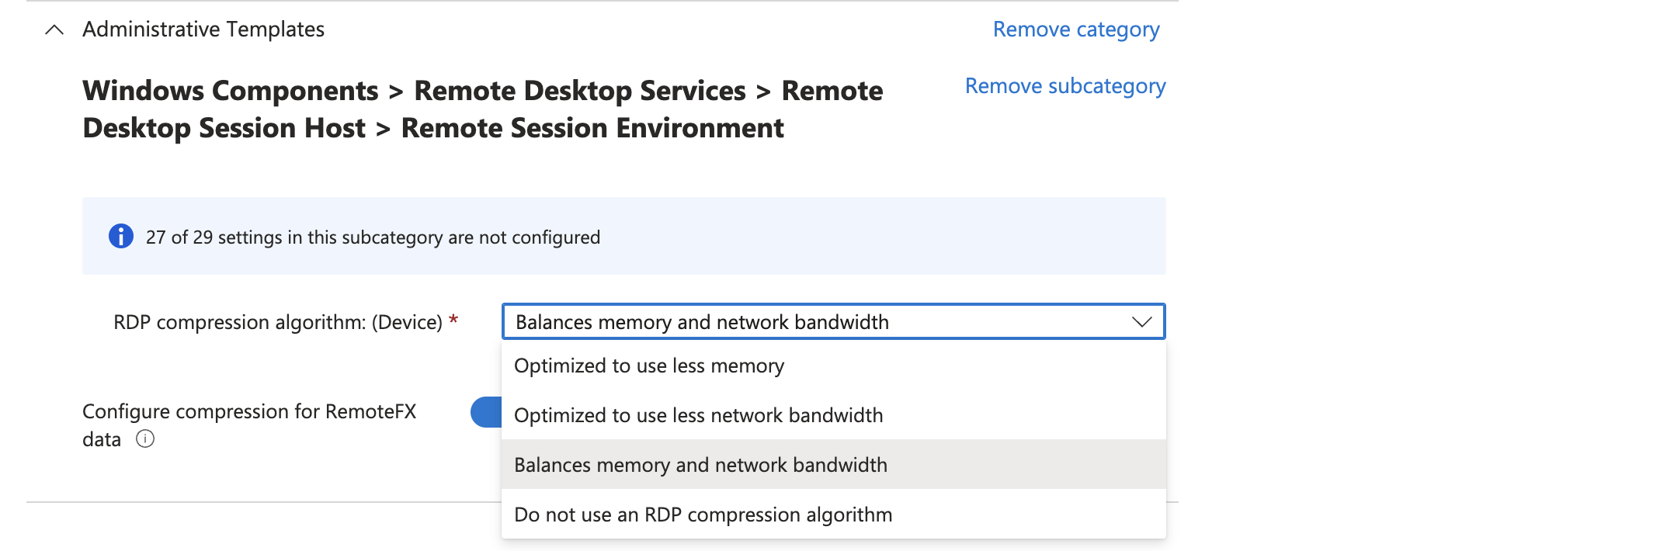
Task: Click 'Remote Session Environment' heading text
Action: (592, 128)
